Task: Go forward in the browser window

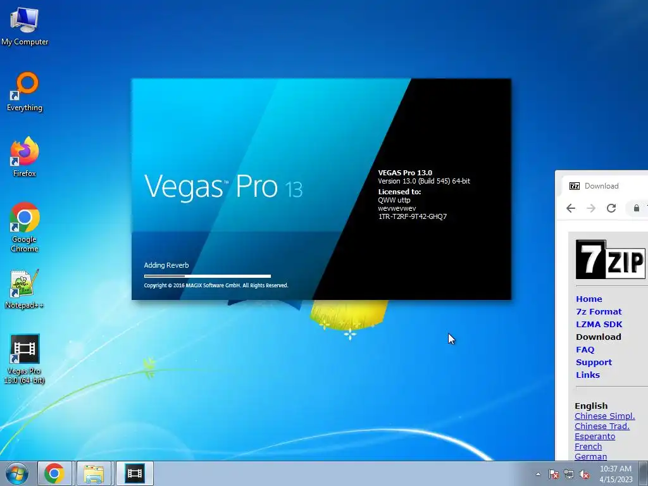Action: (x=591, y=208)
